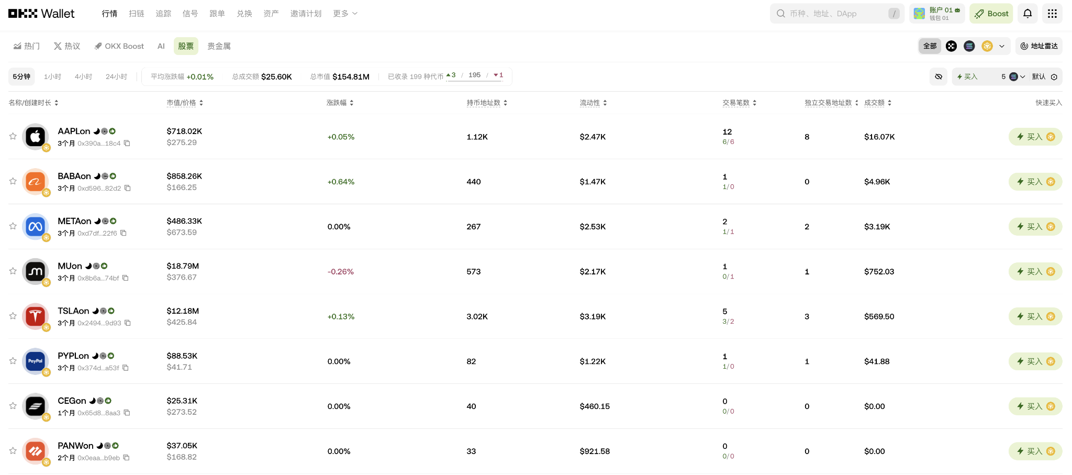Select the 24小时 timeframe
Screen dimensions: 1072x475
116,76
